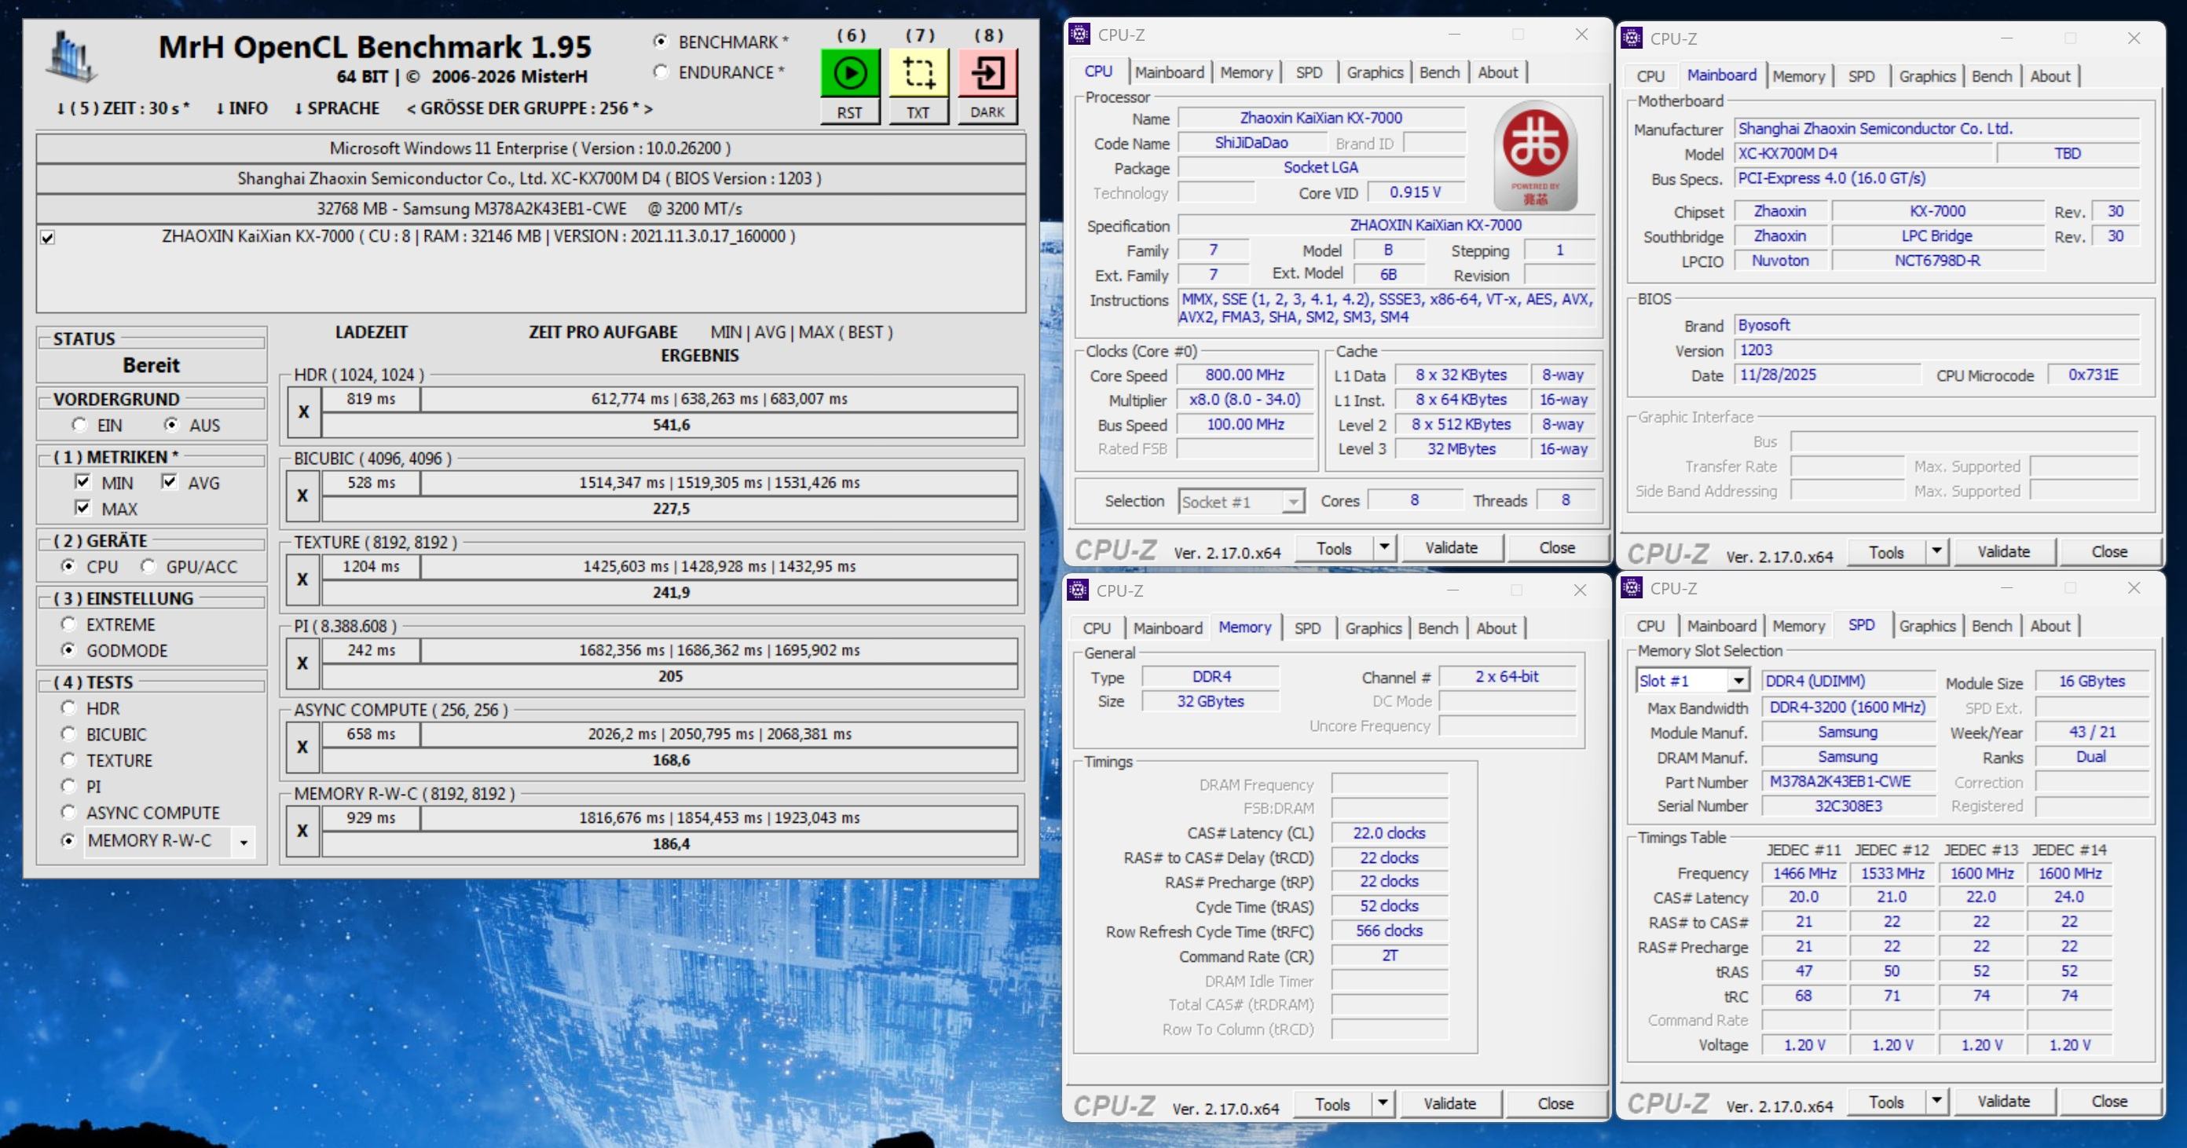Viewport: 2187px width, 1148px height.
Task: Open Memory tab in CPU-Z motherboard window
Action: point(1798,75)
